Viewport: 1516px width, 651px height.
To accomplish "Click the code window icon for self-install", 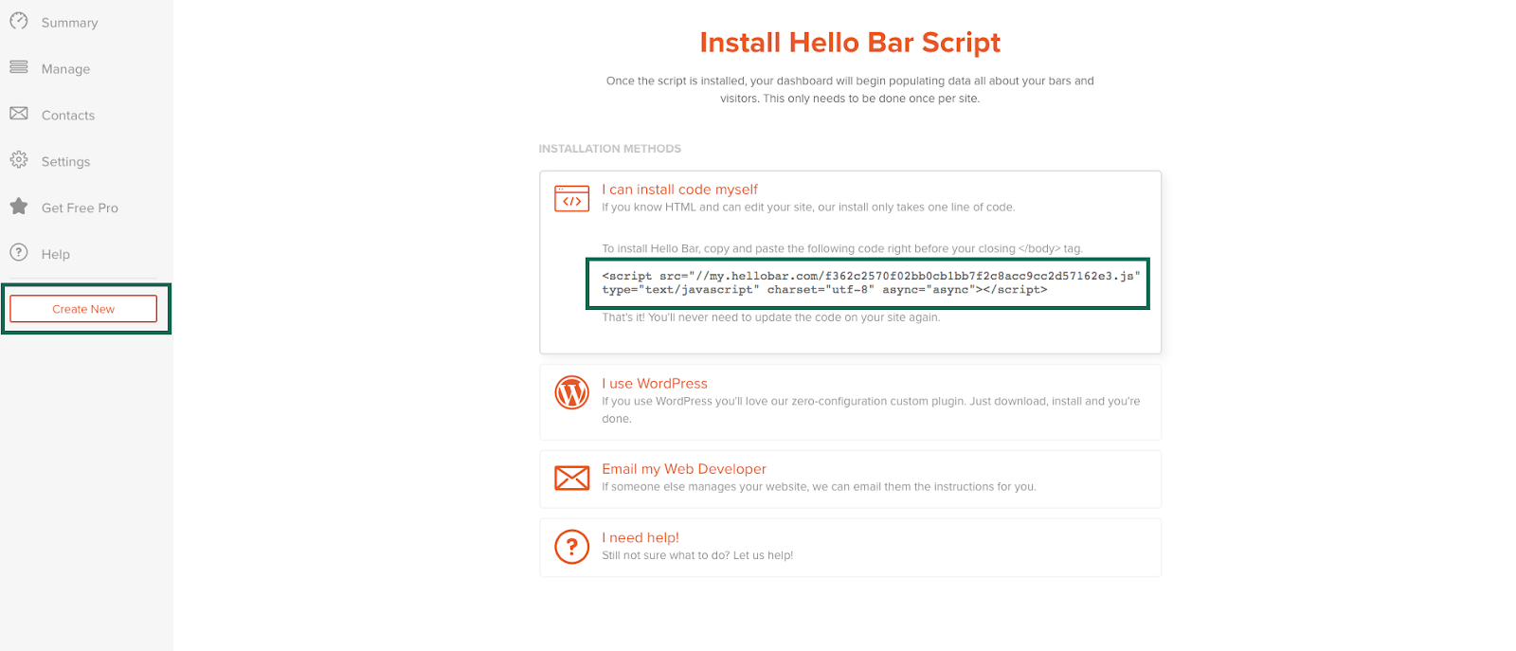I will point(571,198).
